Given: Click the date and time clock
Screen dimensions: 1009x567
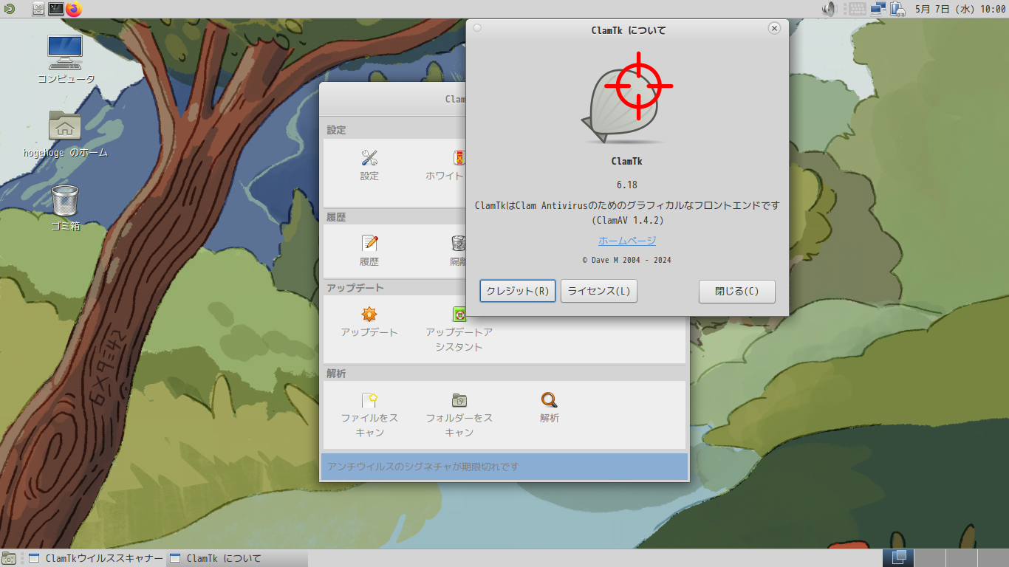Looking at the screenshot, I should pyautogui.click(x=960, y=9).
